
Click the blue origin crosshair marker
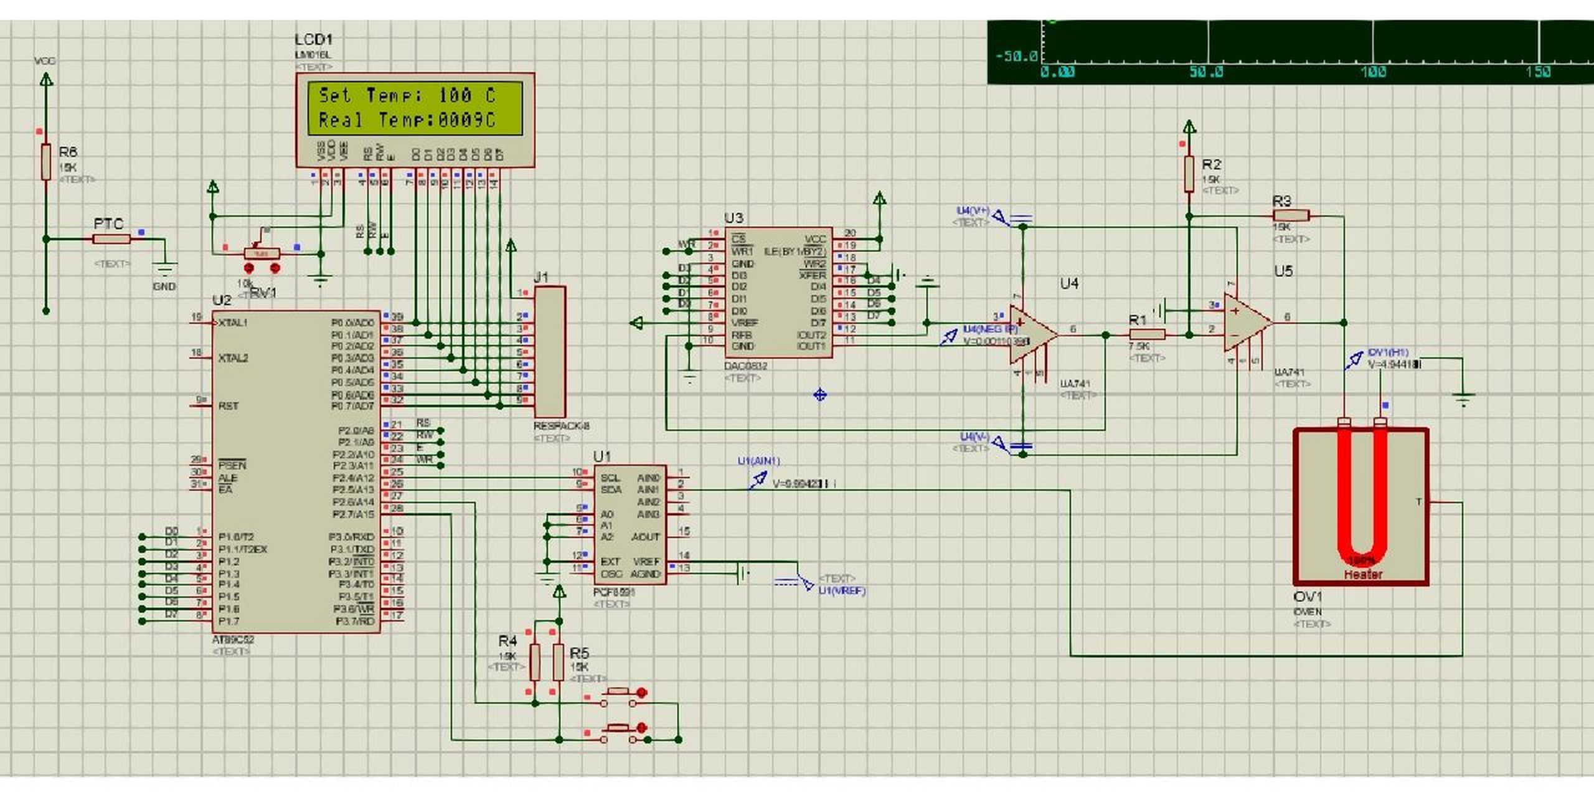point(820,394)
